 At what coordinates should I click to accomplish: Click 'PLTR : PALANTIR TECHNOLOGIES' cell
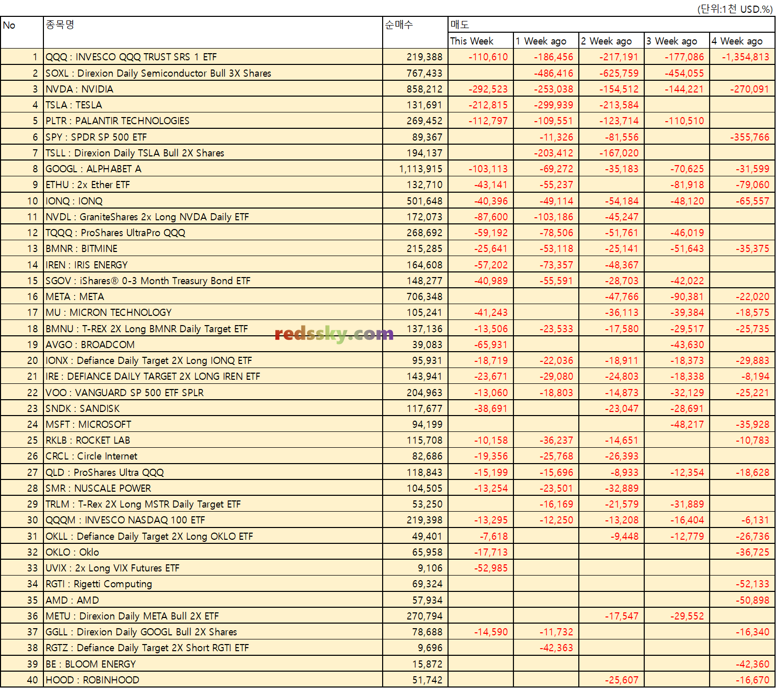pos(213,121)
